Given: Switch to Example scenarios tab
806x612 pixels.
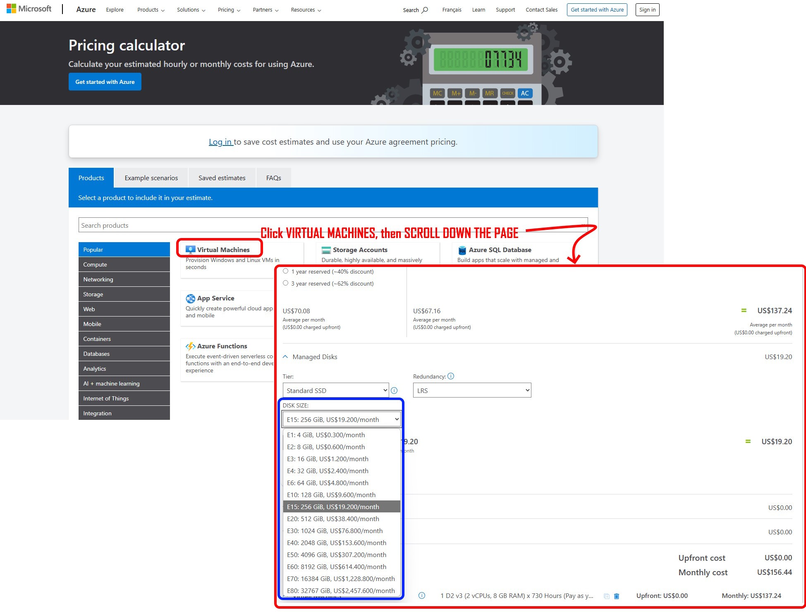Looking at the screenshot, I should [x=151, y=178].
